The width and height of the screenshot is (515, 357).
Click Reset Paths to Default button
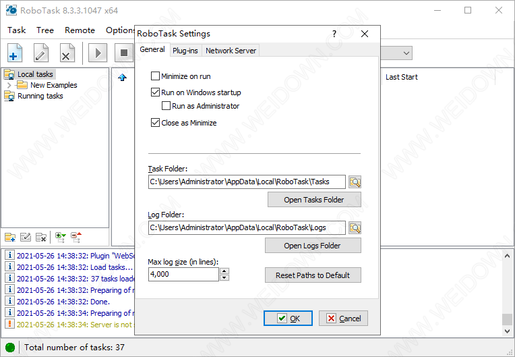(x=313, y=275)
